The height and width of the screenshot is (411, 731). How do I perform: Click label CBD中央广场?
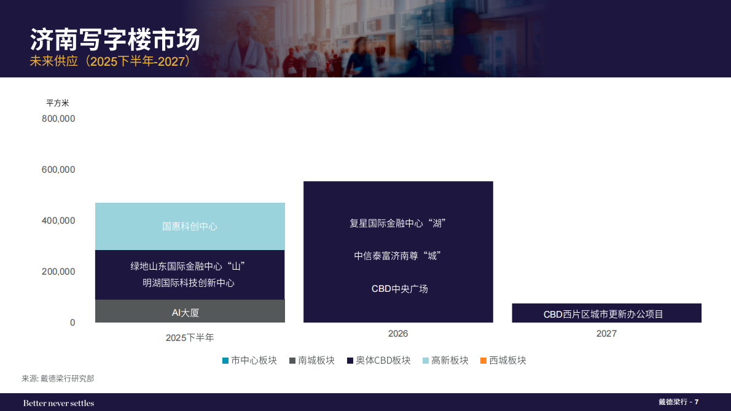click(x=399, y=289)
